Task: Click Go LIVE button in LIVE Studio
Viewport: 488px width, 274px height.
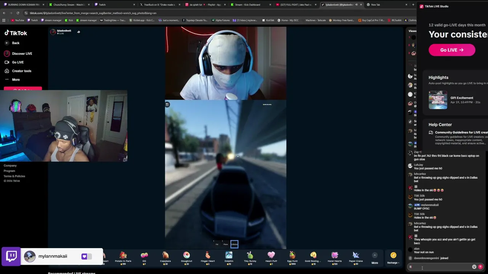Action: pyautogui.click(x=452, y=50)
